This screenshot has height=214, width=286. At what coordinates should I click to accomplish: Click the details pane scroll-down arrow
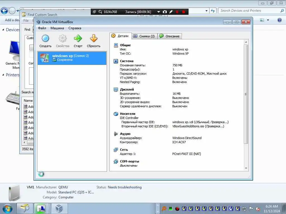tap(246, 168)
